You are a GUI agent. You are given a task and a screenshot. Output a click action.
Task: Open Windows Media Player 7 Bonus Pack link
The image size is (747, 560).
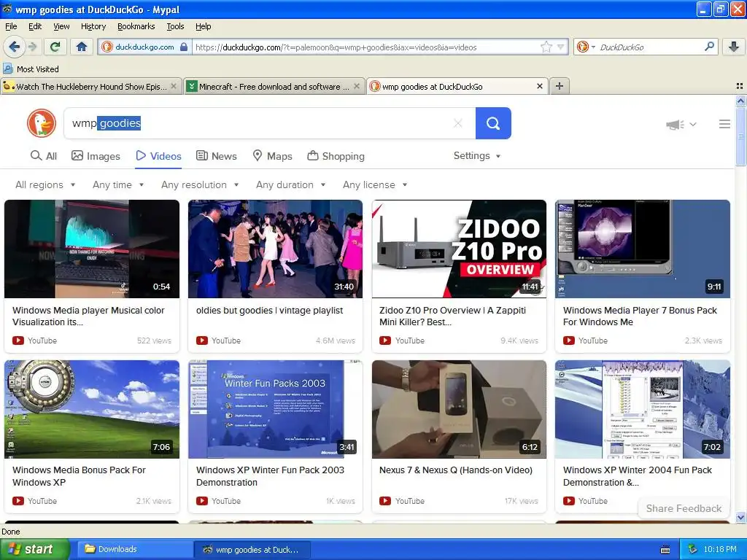640,316
